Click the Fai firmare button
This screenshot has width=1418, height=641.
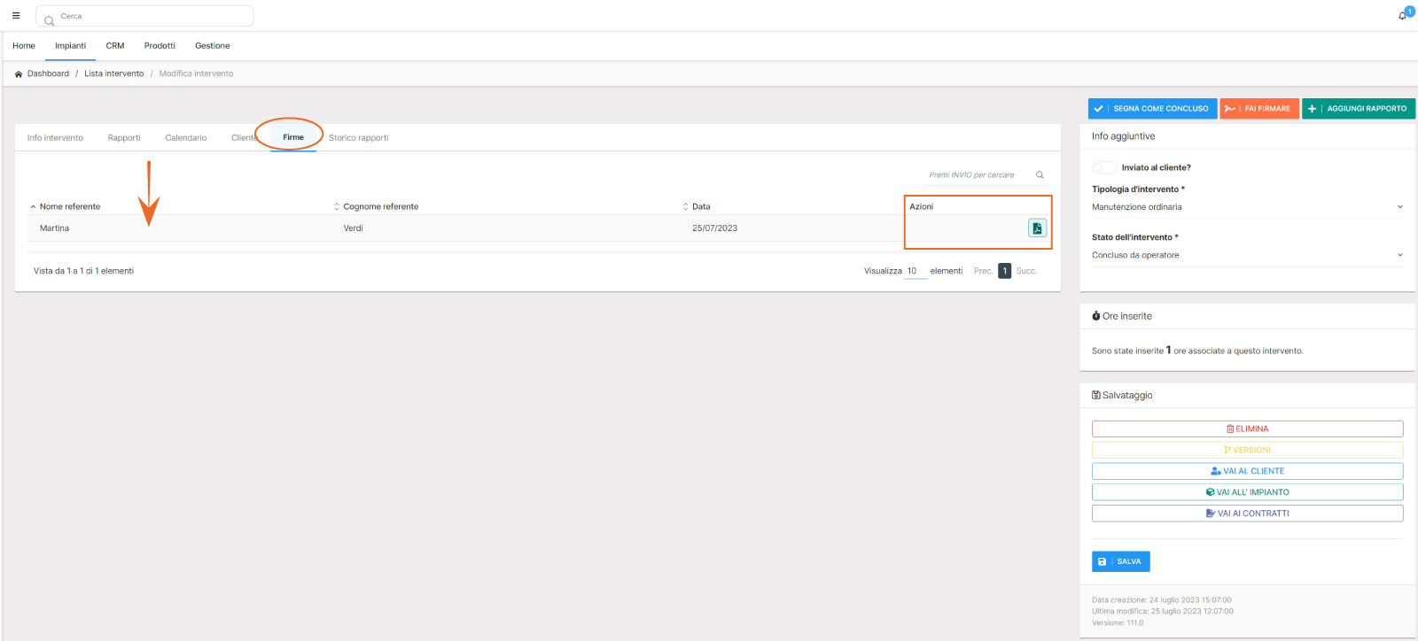1258,109
